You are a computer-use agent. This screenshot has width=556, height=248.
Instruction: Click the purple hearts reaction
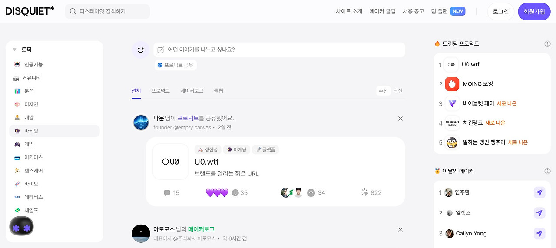pos(217,193)
